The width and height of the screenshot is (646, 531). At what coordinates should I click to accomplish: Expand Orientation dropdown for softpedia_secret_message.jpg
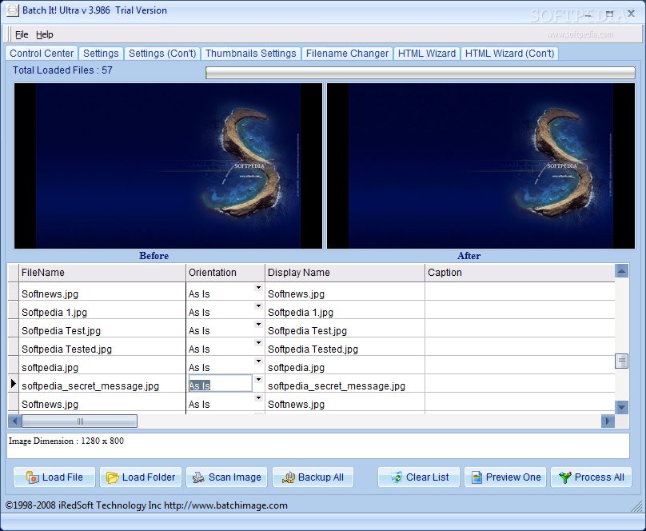(x=258, y=379)
